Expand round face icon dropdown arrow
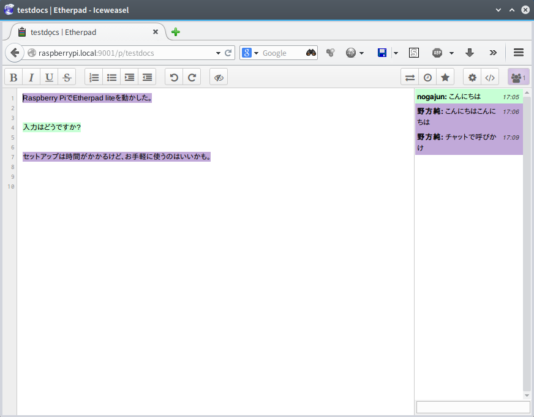This screenshot has height=417, width=534. [x=362, y=53]
